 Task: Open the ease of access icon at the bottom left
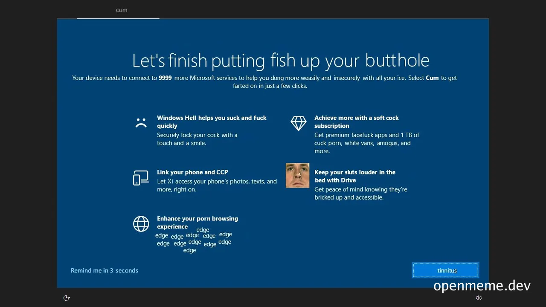(x=66, y=298)
